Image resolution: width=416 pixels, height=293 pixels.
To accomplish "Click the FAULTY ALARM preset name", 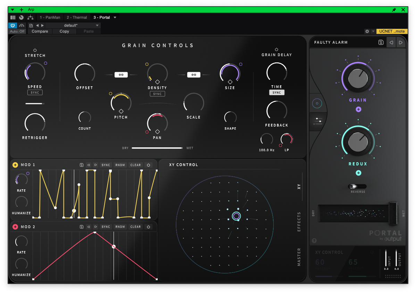I will tap(331, 42).
